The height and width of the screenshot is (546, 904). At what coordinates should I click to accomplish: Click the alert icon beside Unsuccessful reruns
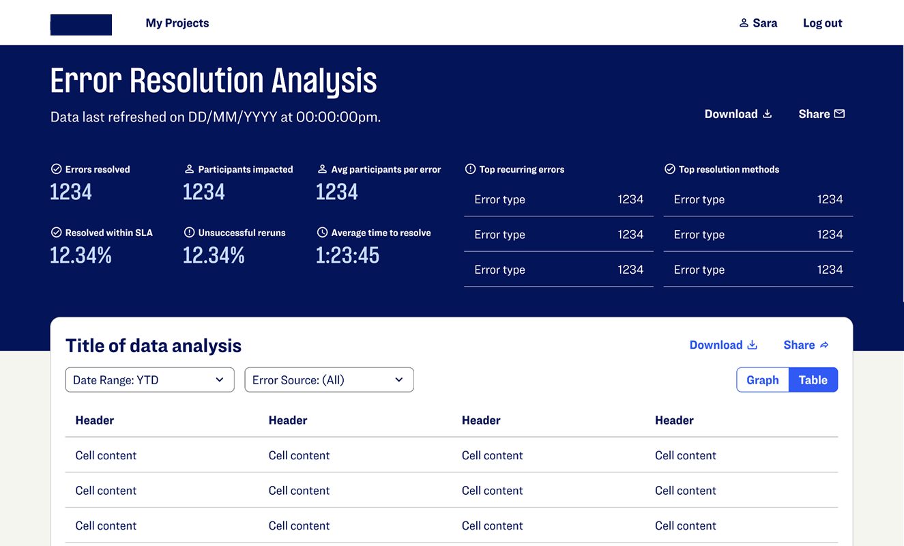click(x=190, y=233)
